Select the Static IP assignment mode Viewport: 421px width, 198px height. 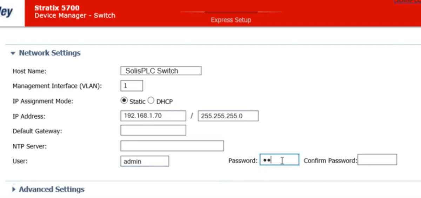(123, 101)
